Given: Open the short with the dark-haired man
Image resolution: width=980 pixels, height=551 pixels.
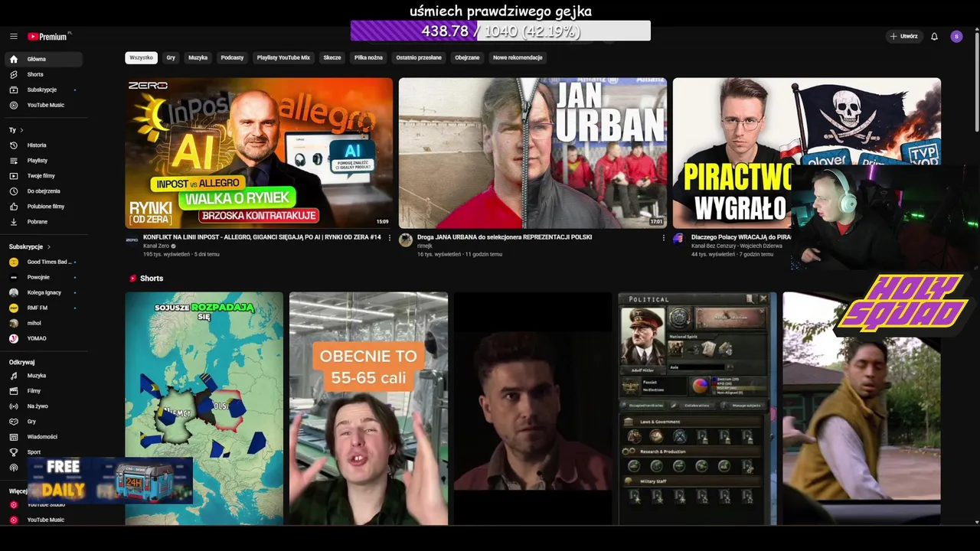Looking at the screenshot, I should point(533,409).
